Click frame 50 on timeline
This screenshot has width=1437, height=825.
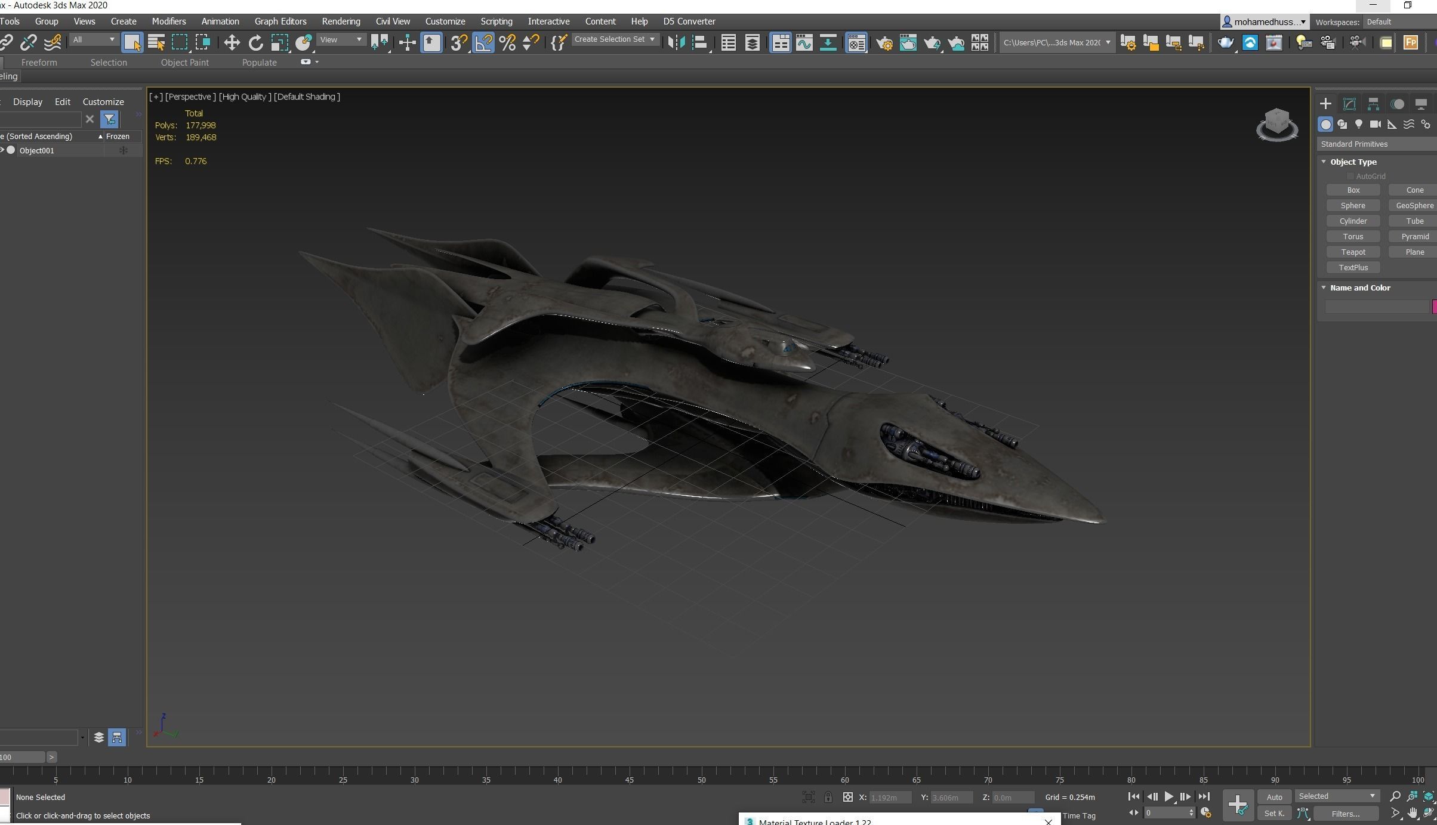point(701,779)
